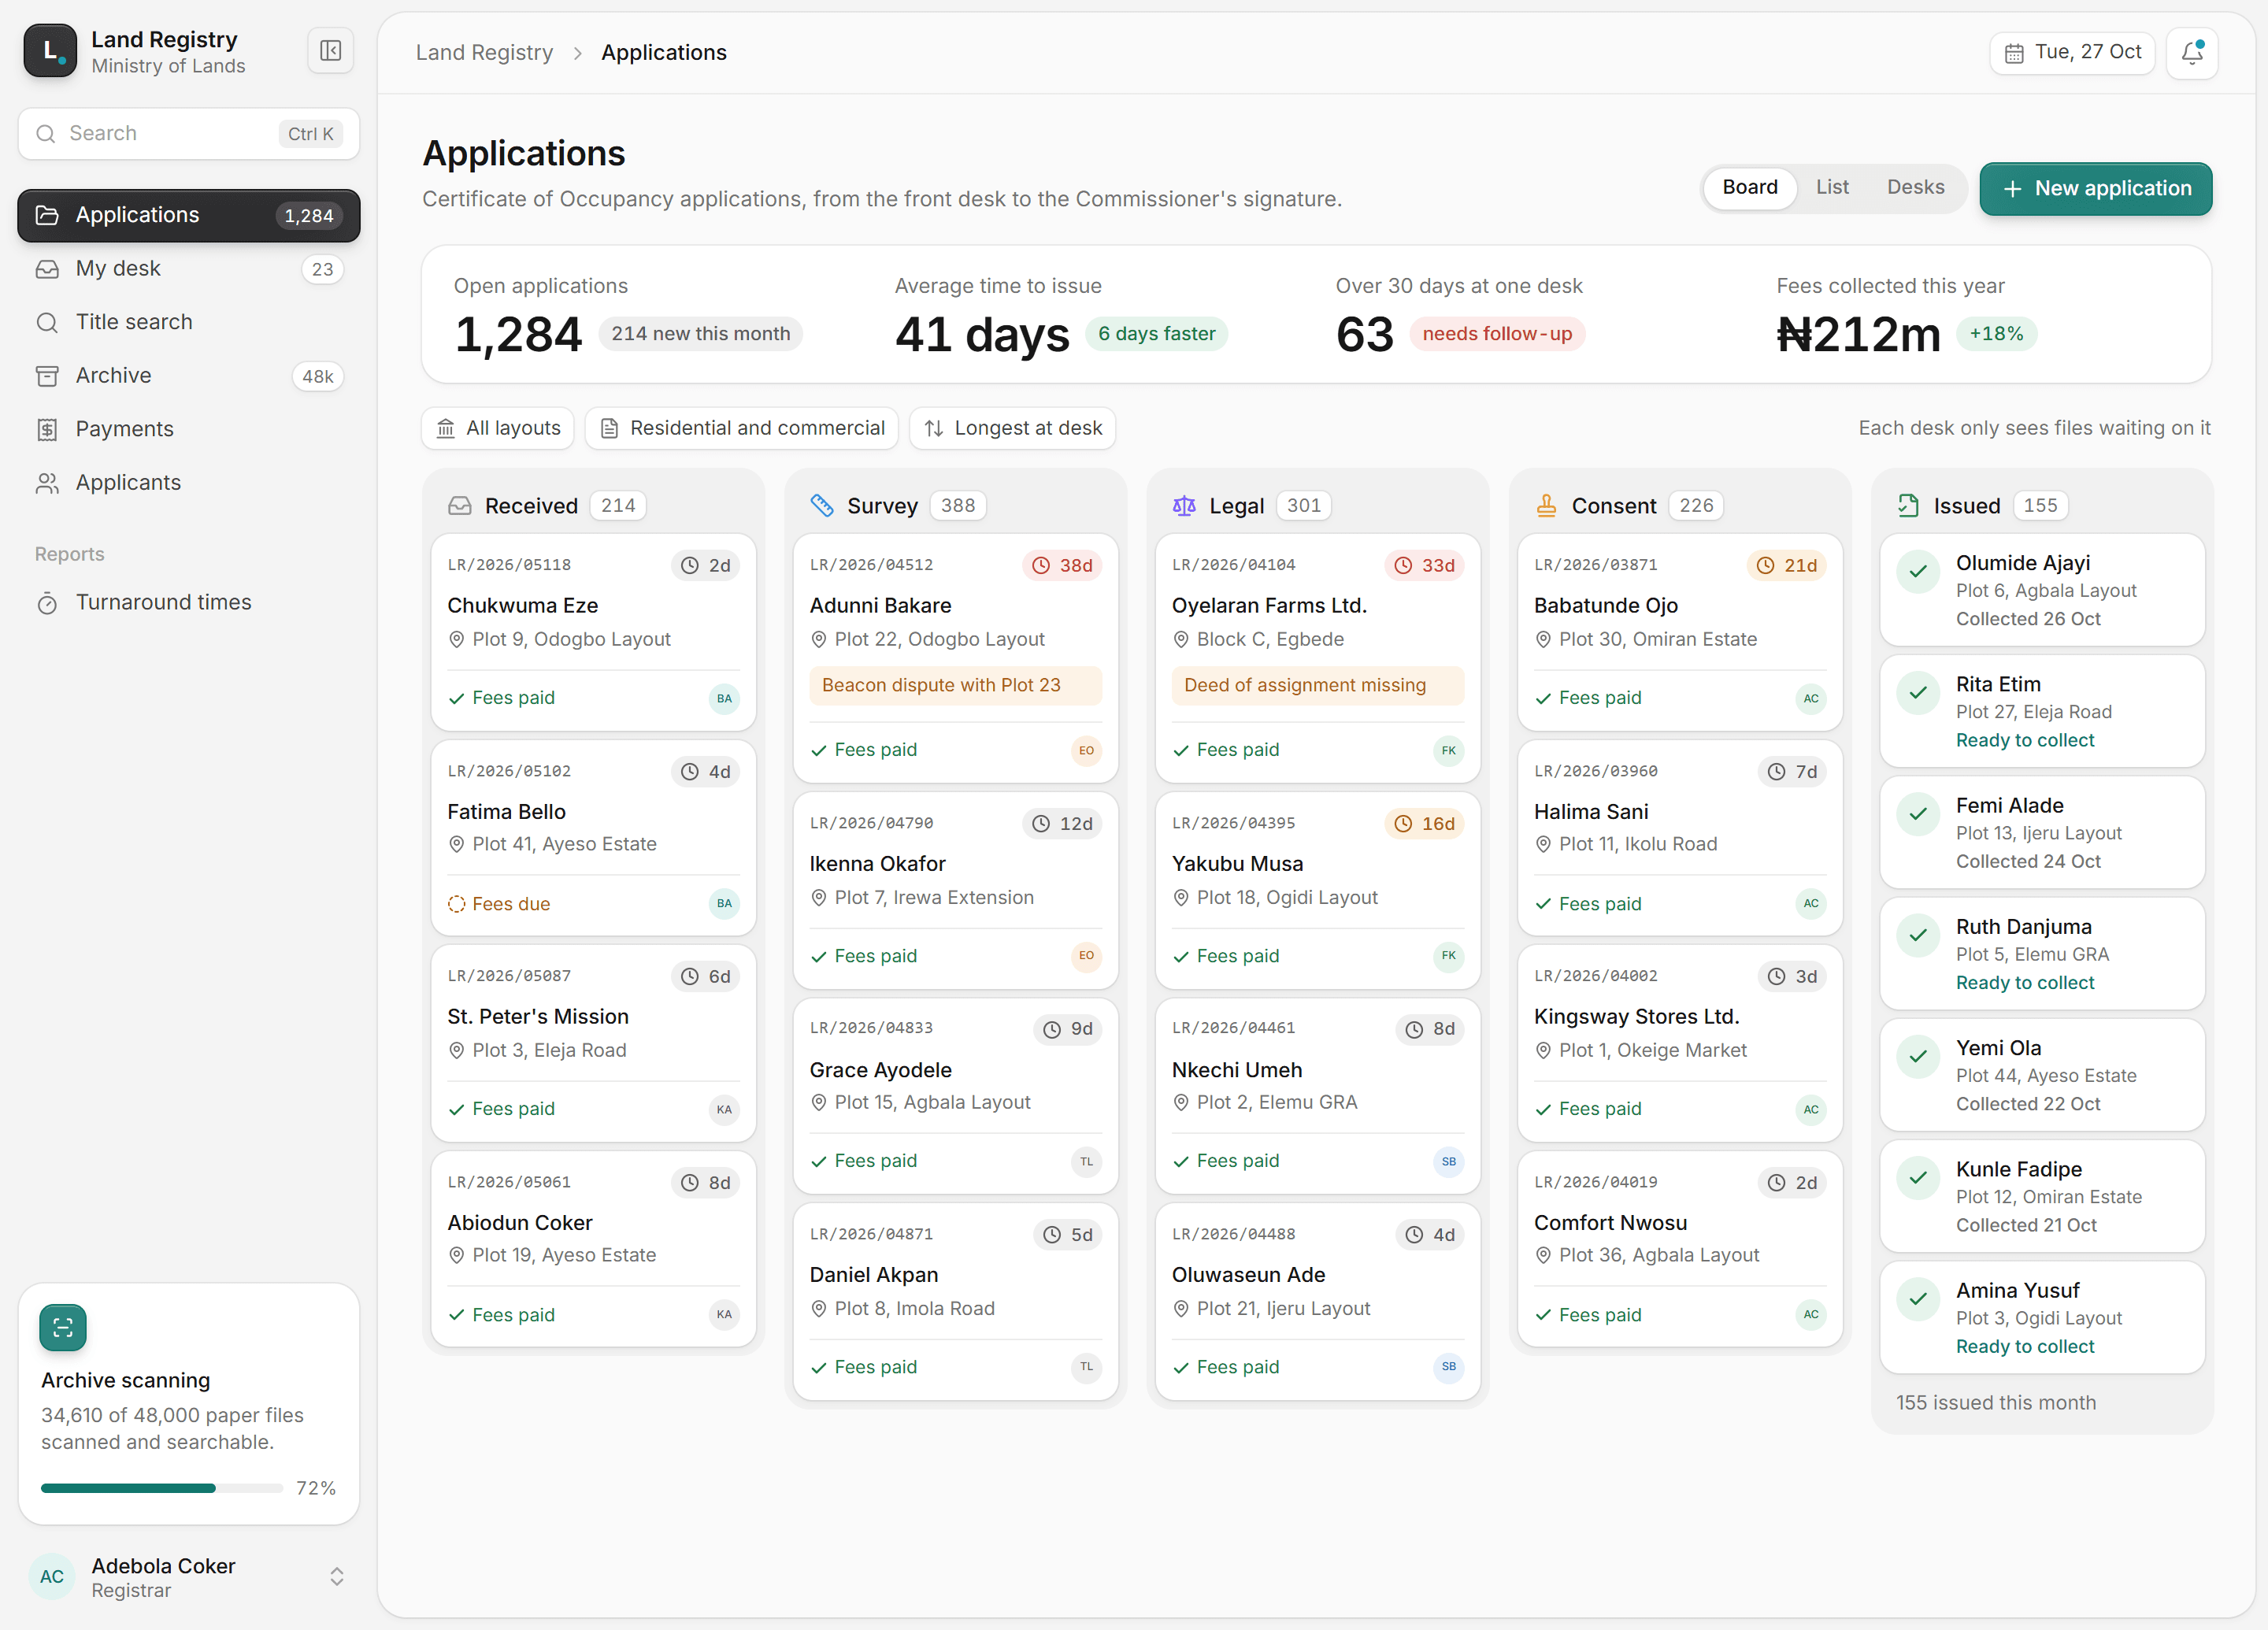Click the Legal column scales icon
2268x1630 pixels.
click(1184, 506)
